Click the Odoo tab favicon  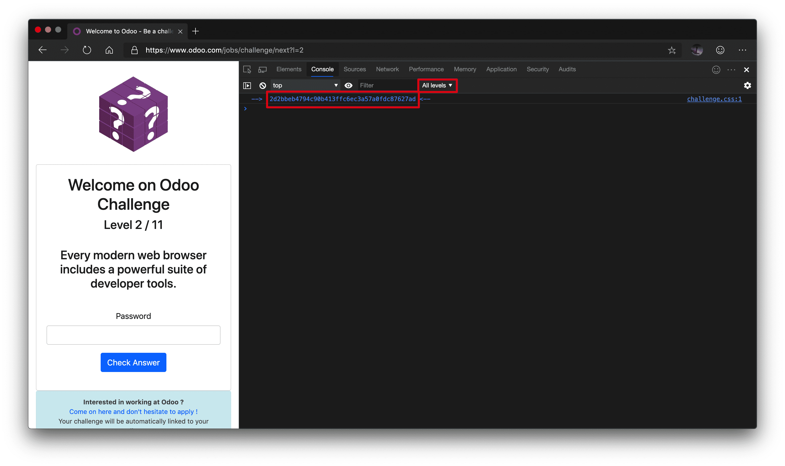[x=77, y=31]
